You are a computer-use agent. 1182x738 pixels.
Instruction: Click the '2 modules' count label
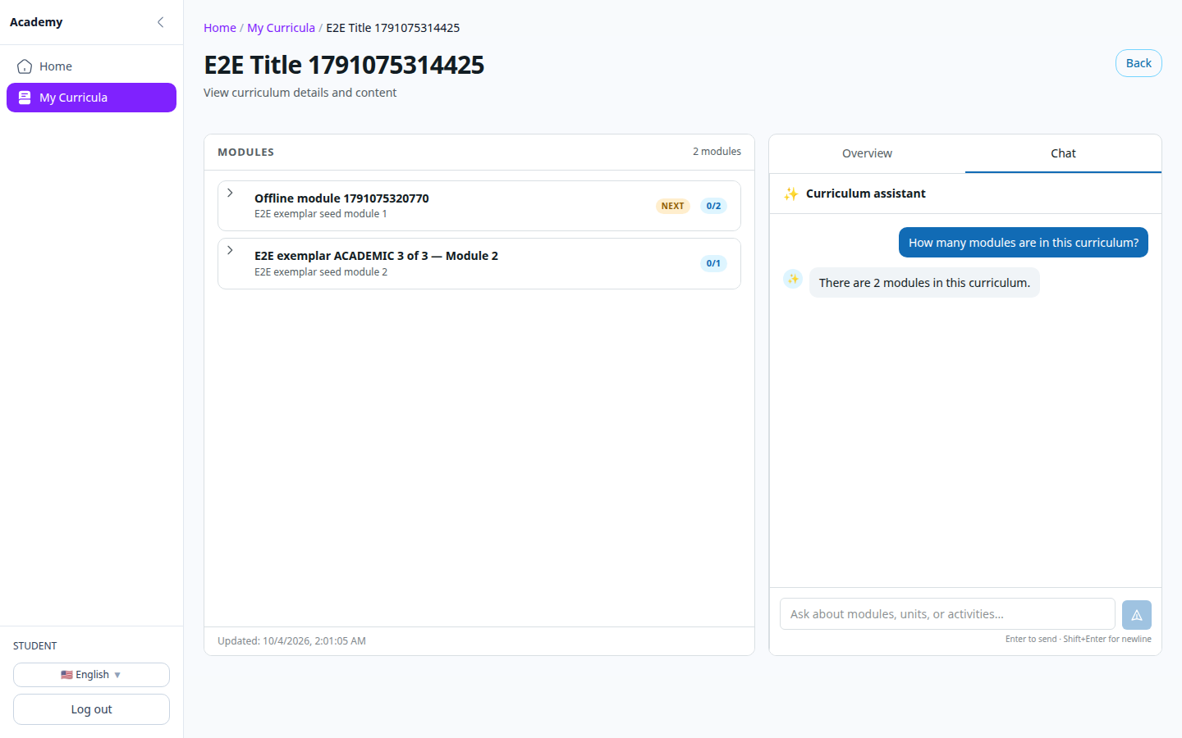pyautogui.click(x=717, y=152)
